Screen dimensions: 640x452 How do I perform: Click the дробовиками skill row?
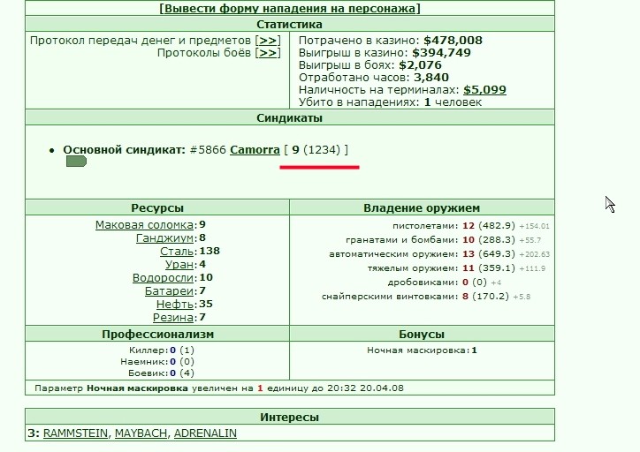(x=444, y=282)
